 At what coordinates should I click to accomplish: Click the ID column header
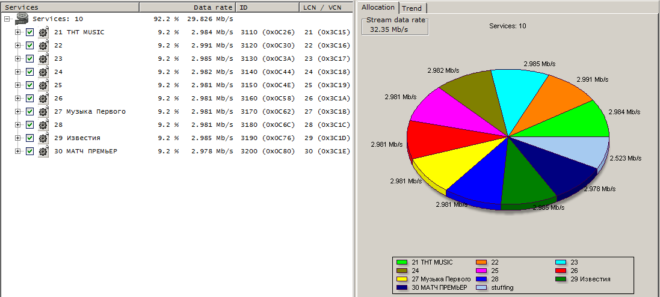(267, 7)
